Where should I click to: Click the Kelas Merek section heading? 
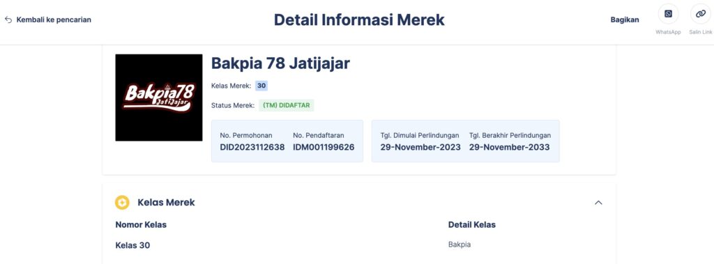[x=166, y=202]
